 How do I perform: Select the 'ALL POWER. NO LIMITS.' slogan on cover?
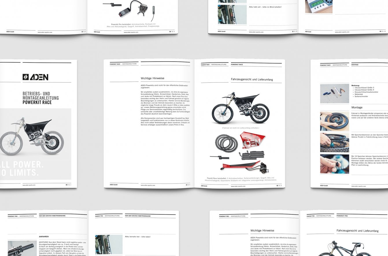coord(22,169)
